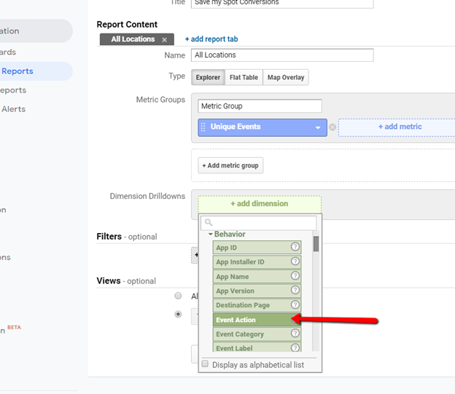Select the second Views radio button
Screen dimensions: 455x394
pos(178,315)
